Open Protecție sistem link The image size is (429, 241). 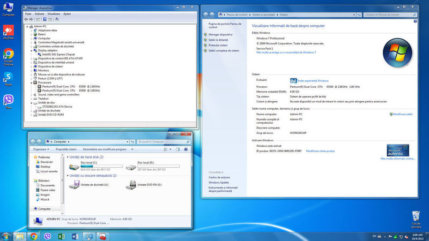coord(218,46)
